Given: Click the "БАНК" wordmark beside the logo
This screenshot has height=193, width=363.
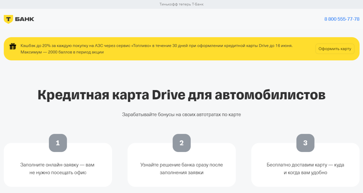Looking at the screenshot, I should tap(24, 19).
